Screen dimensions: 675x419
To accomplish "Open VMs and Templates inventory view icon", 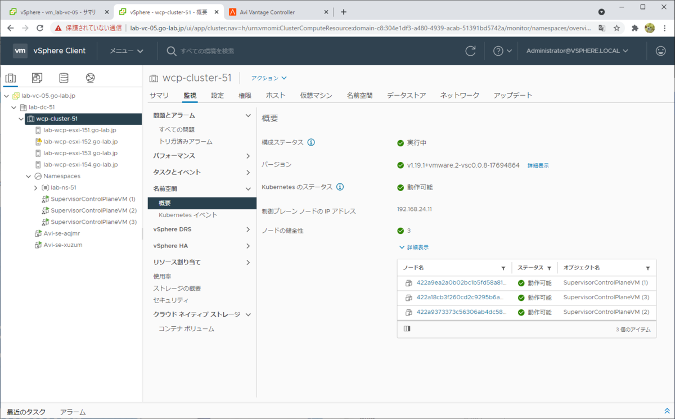I will click(37, 78).
